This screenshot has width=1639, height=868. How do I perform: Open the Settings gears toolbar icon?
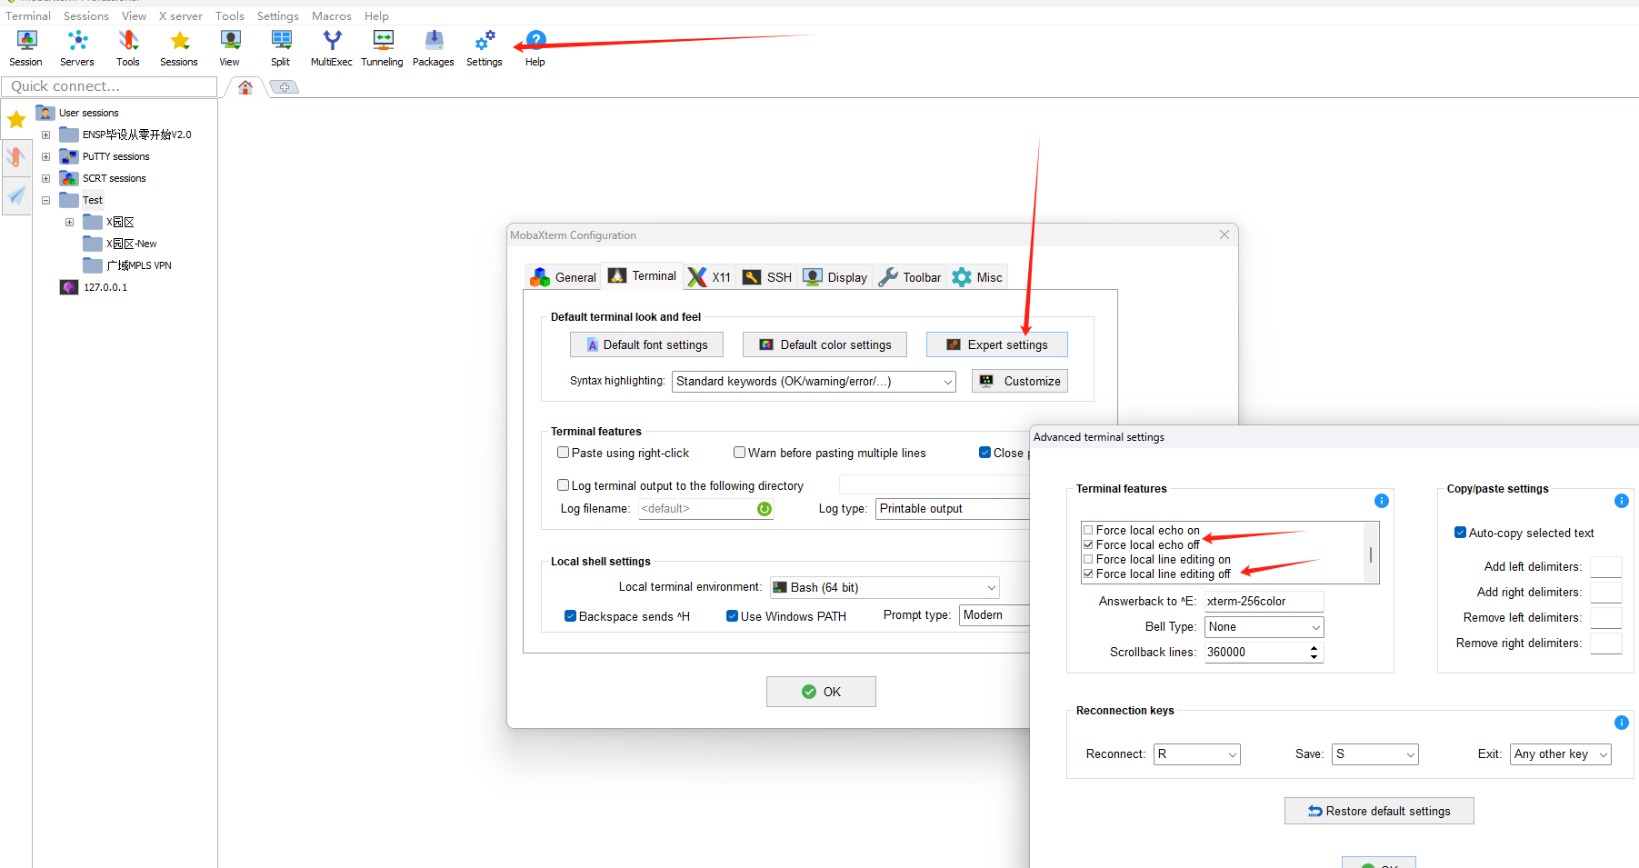[x=485, y=48]
